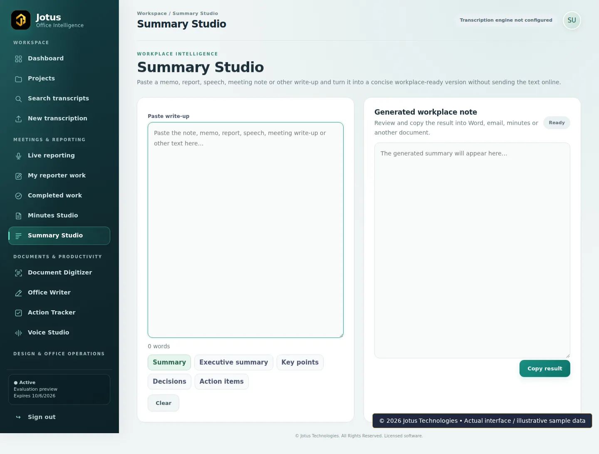Click the Search transcripts magnifier icon
The image size is (599, 454).
(18, 99)
